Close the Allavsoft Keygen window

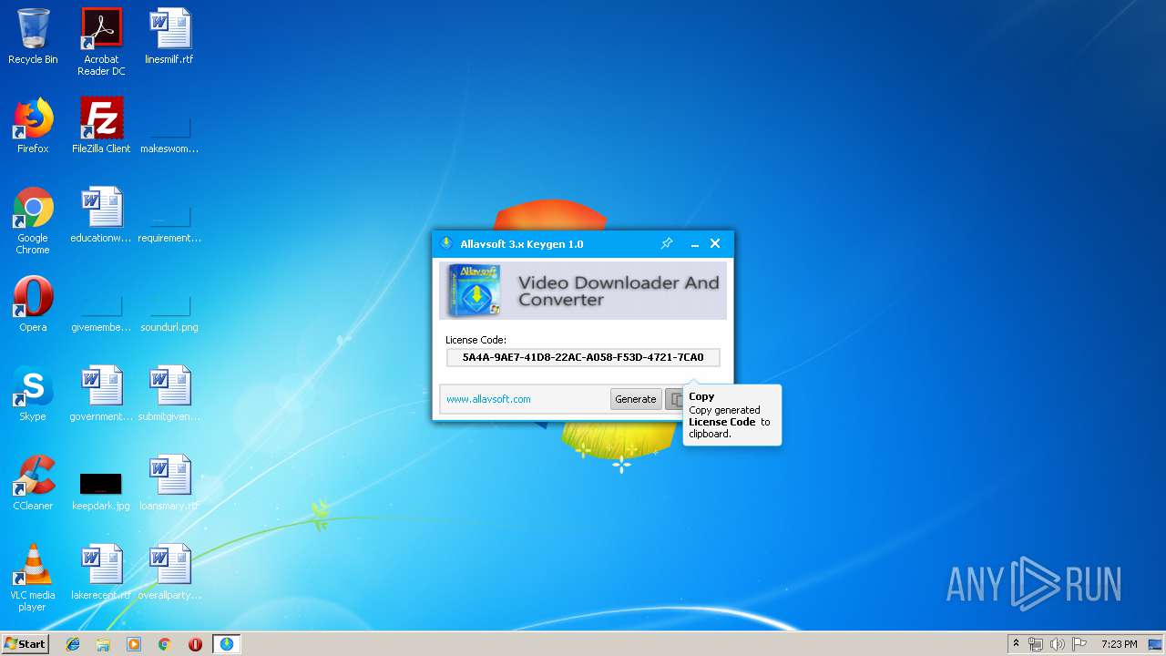click(715, 244)
